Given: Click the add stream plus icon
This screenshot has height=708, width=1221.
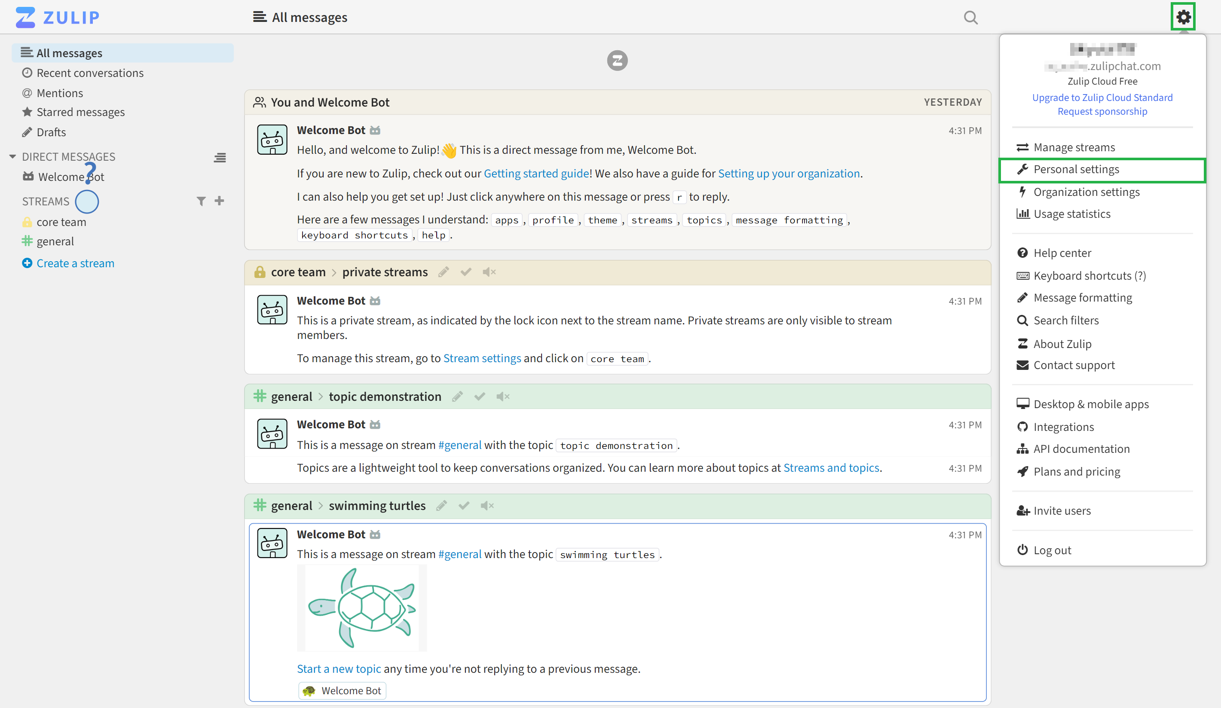Looking at the screenshot, I should (220, 201).
